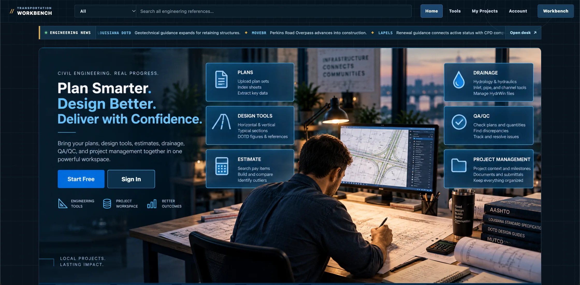Launch the Workbench button in header

(556, 11)
